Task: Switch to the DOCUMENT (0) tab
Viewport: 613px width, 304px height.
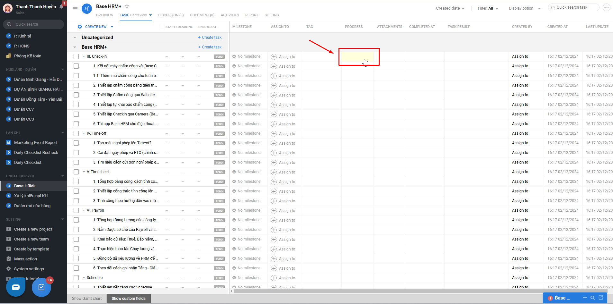Action: (202, 15)
